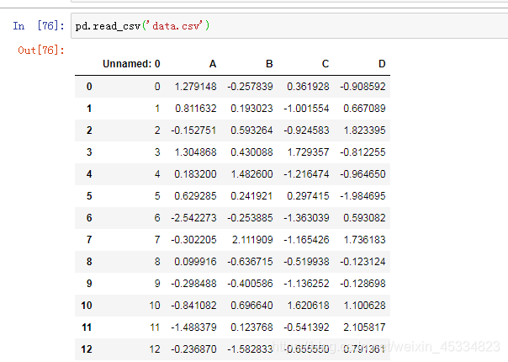This screenshot has width=508, height=362.
Task: Select cell value 1.823395
Action: 364,130
